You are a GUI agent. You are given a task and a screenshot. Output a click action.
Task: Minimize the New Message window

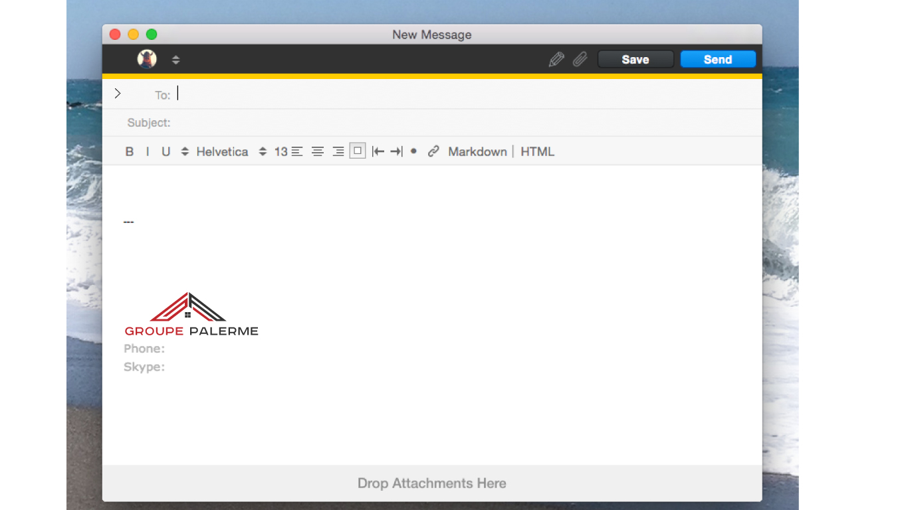click(133, 35)
